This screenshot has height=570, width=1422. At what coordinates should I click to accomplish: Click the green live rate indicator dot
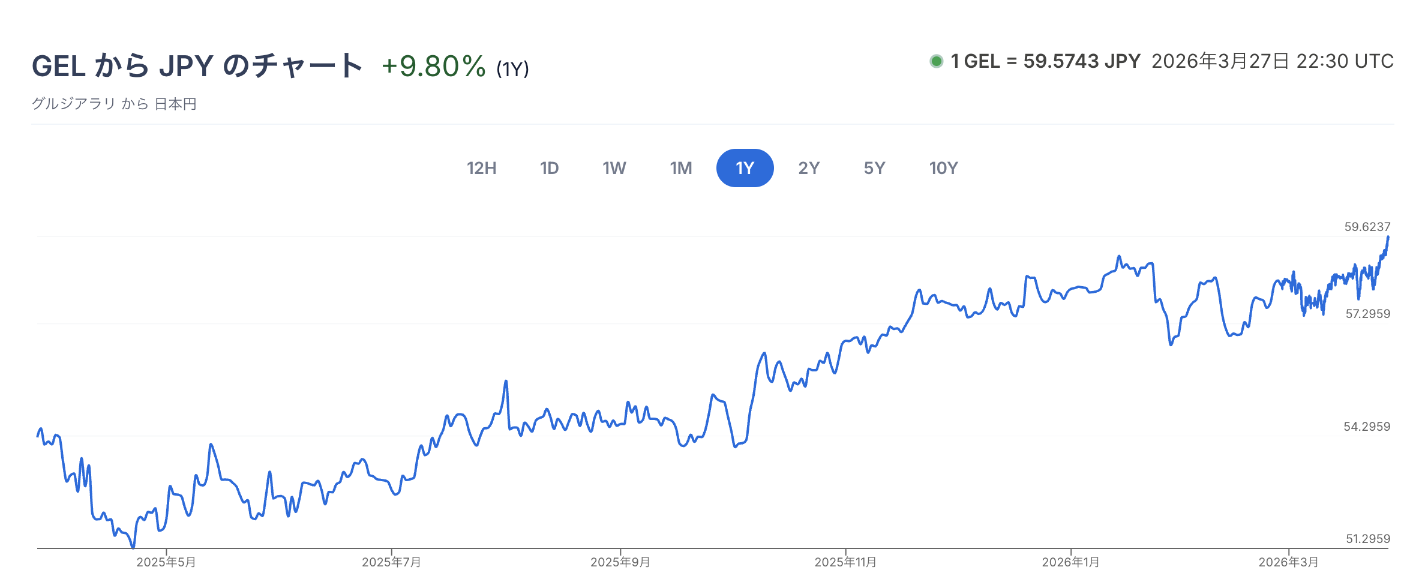(x=936, y=61)
